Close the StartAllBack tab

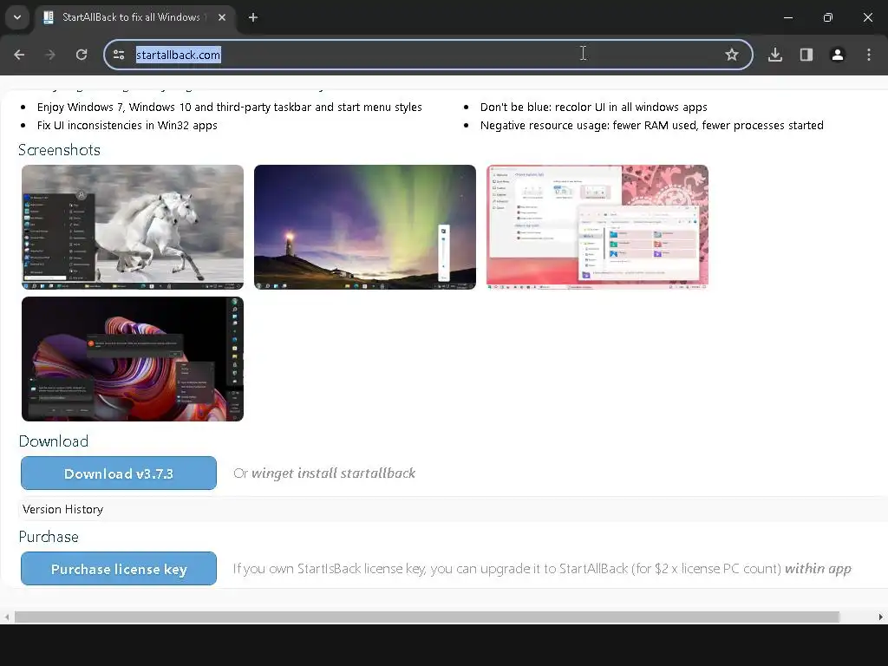pyautogui.click(x=222, y=17)
